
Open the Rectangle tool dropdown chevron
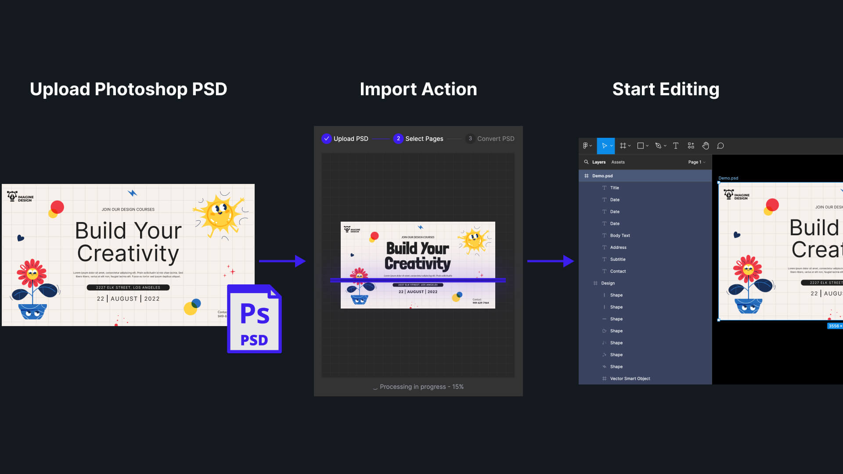point(647,146)
